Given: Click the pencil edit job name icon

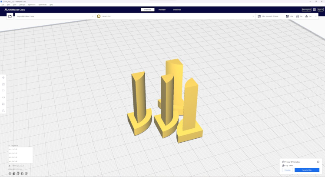Looking at the screenshot, I should click(10, 166).
